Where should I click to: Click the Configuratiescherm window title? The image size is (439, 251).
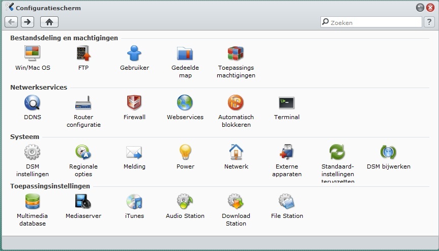[x=48, y=8]
